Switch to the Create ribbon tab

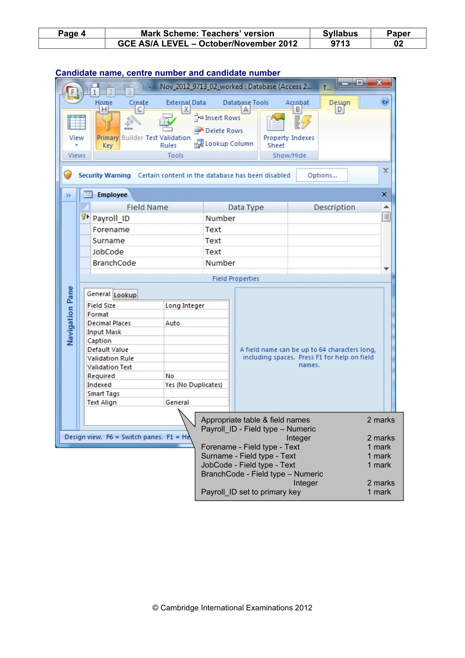[139, 102]
